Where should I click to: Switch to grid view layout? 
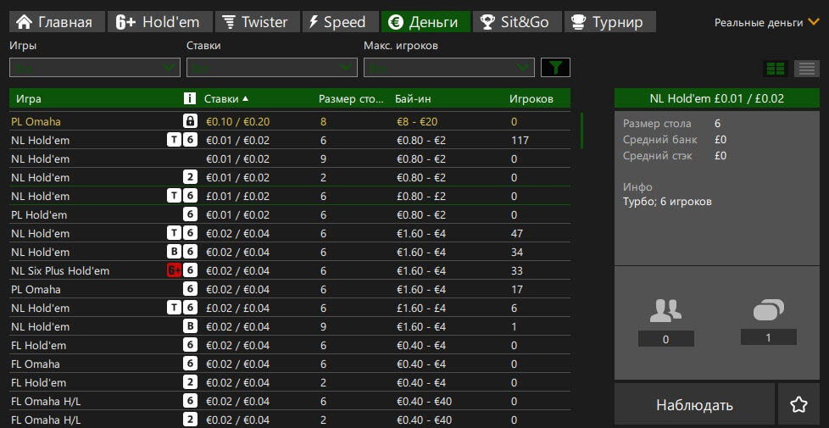[775, 69]
